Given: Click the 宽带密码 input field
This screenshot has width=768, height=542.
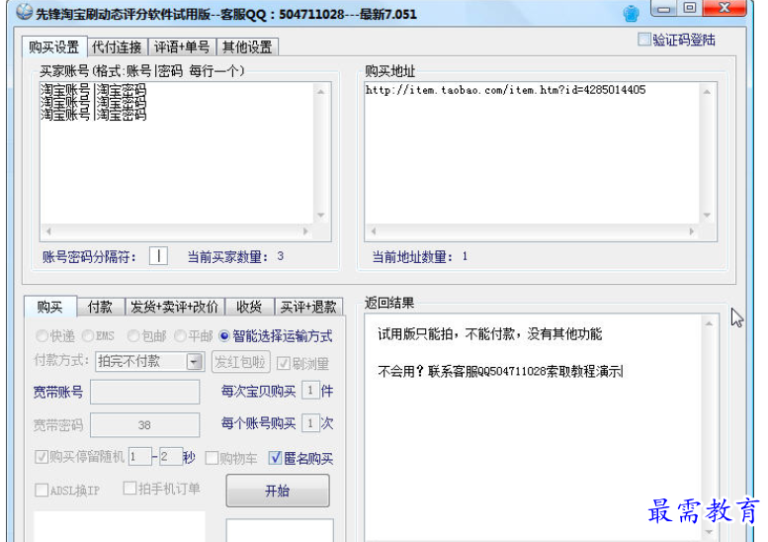Looking at the screenshot, I should point(145,424).
